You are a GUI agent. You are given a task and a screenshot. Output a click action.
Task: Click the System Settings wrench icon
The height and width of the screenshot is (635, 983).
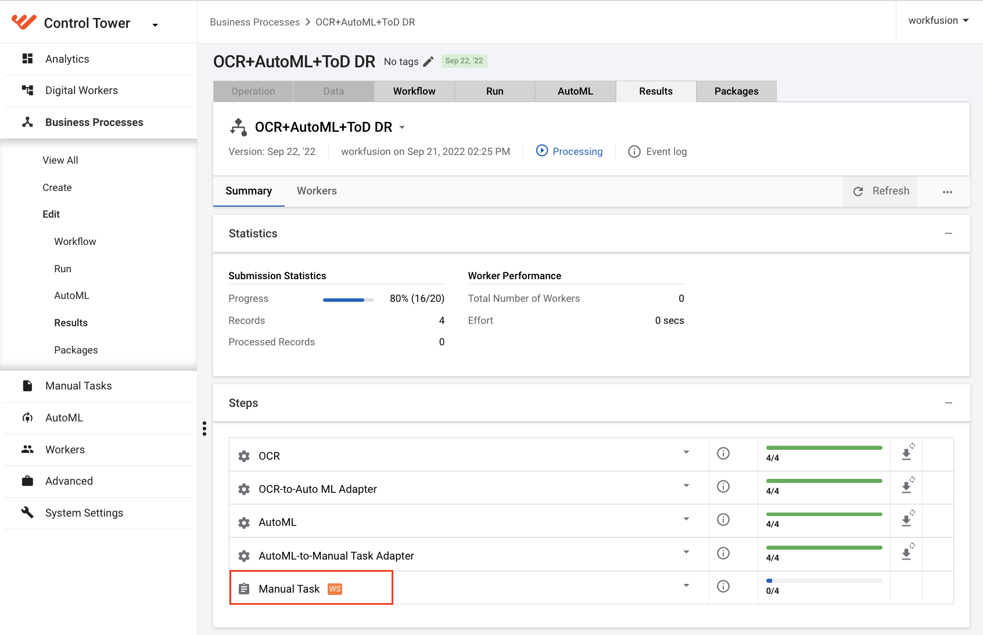pos(27,512)
